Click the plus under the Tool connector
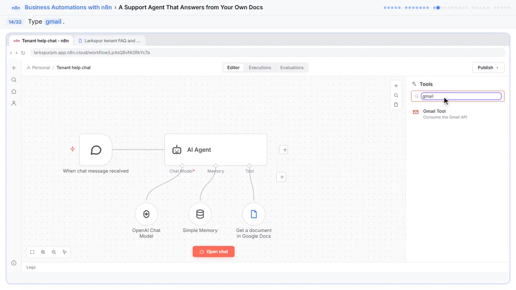 point(281,177)
